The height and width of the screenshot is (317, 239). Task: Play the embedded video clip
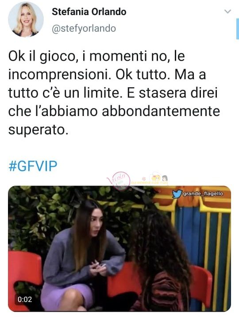119,249
